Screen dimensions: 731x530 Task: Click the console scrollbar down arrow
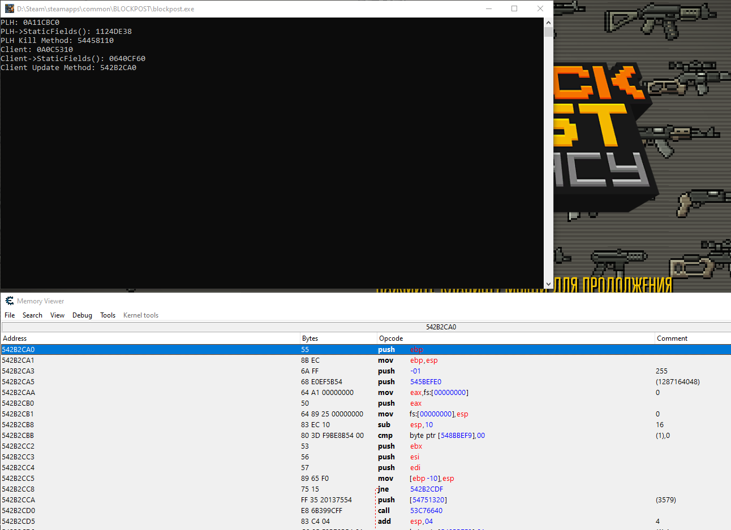(548, 284)
